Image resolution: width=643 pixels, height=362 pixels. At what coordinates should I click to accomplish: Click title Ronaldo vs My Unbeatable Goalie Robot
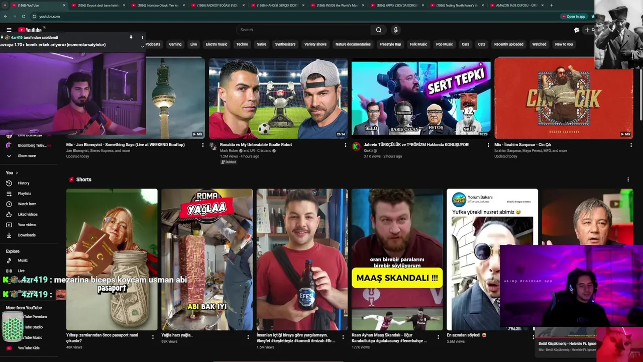tap(256, 145)
